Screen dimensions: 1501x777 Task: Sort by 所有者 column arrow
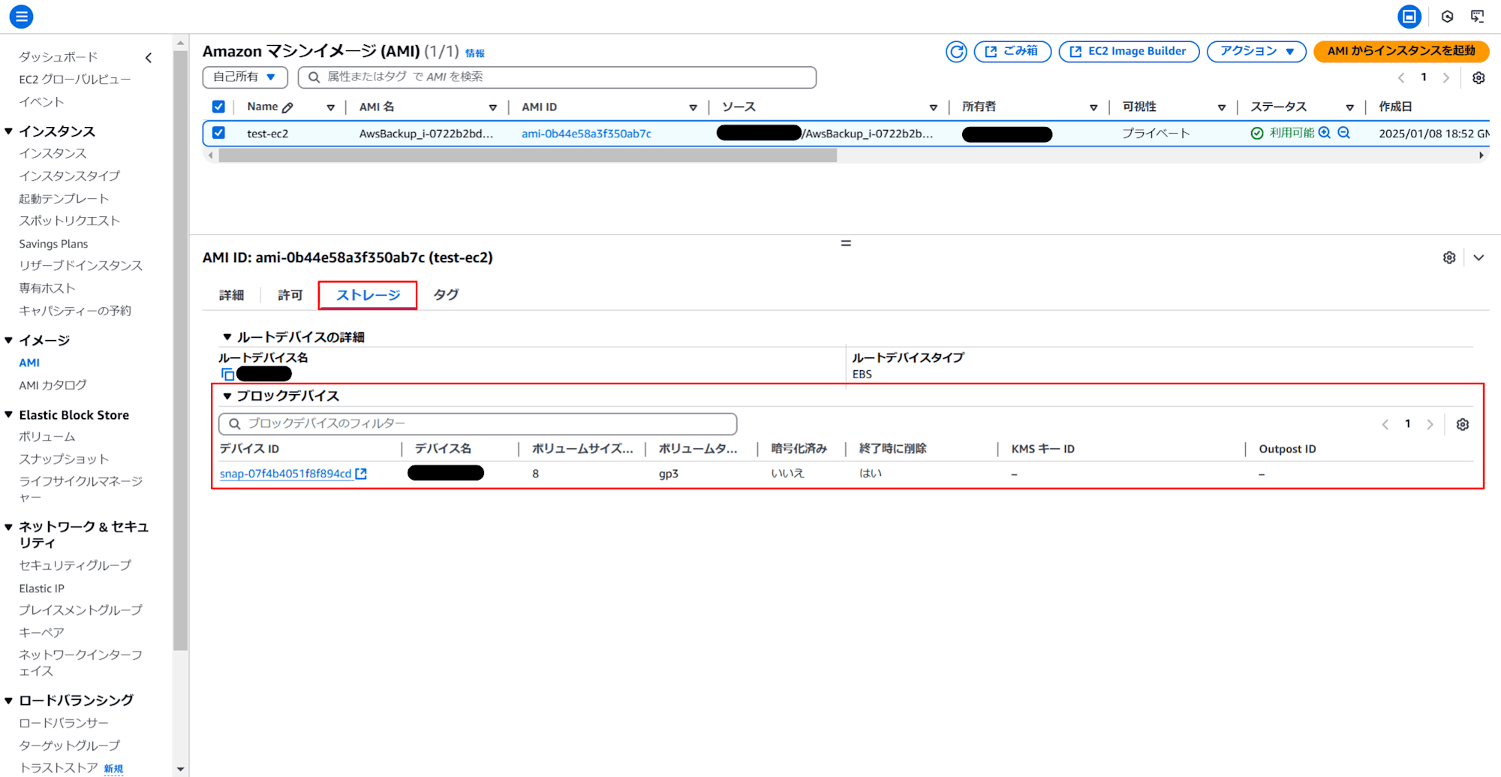tap(1093, 107)
